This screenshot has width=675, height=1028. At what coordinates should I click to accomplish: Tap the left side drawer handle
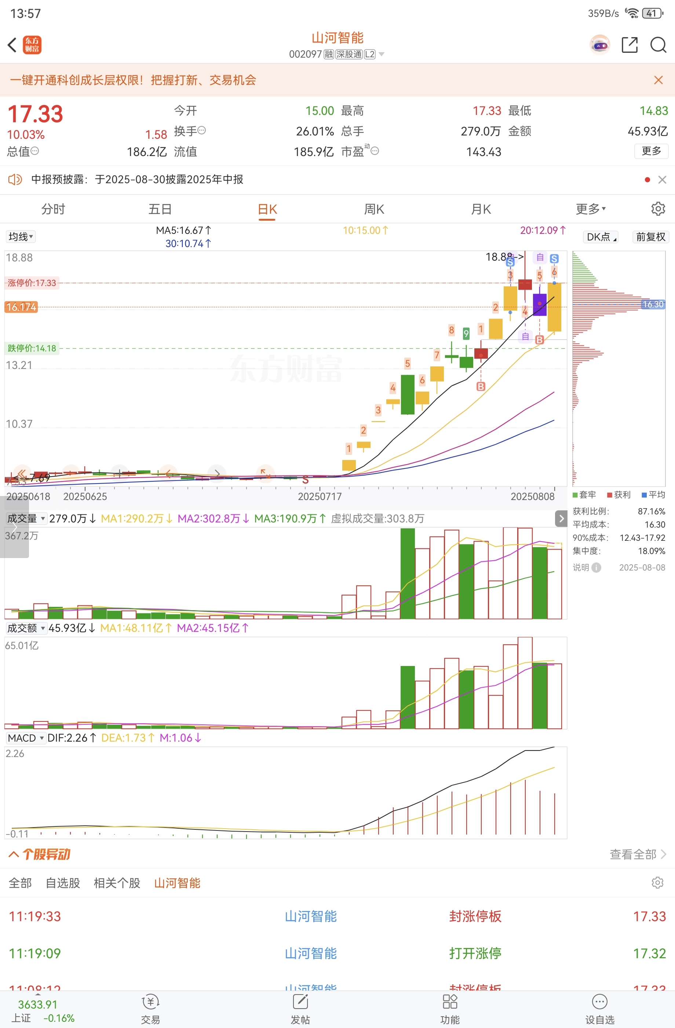click(x=14, y=527)
